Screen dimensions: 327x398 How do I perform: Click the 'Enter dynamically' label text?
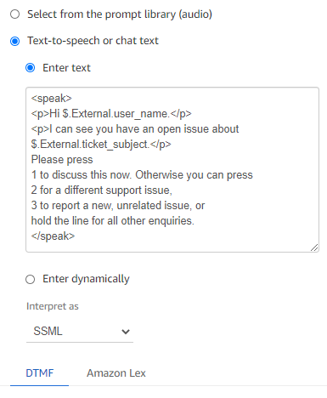[86, 279]
